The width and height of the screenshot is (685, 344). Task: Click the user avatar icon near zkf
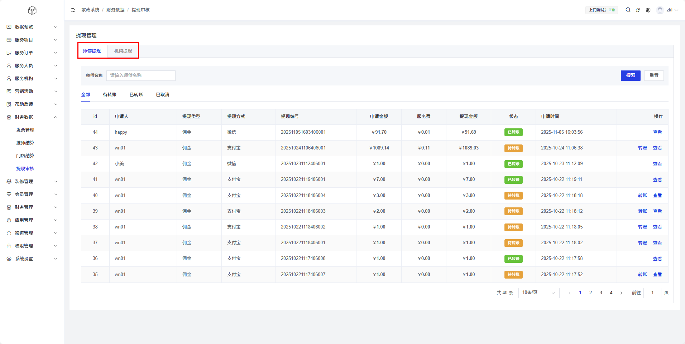(660, 10)
